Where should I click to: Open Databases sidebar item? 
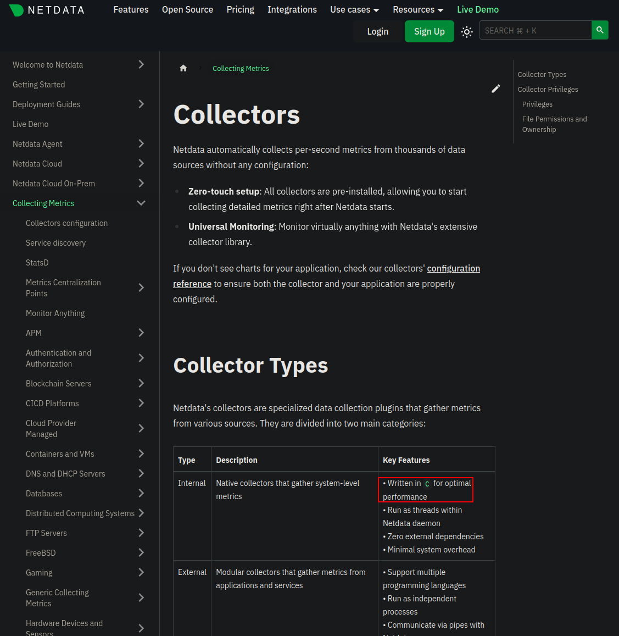click(44, 494)
